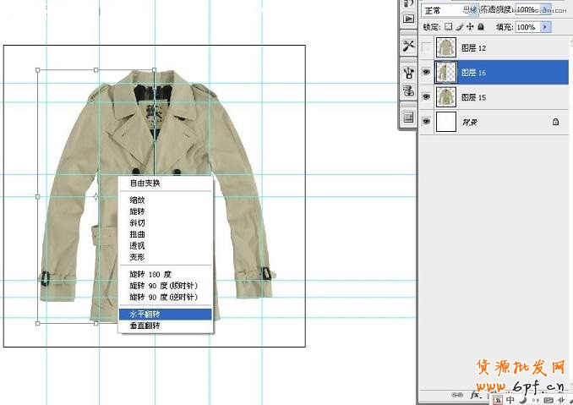Open the clone source panel icon
The width and height of the screenshot is (573, 405).
(408, 91)
